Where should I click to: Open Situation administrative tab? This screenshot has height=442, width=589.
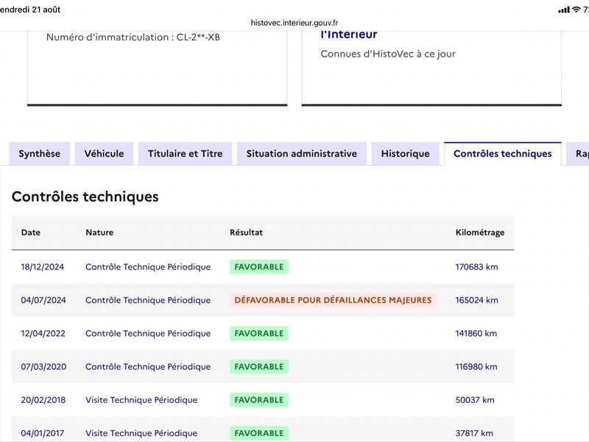point(302,154)
